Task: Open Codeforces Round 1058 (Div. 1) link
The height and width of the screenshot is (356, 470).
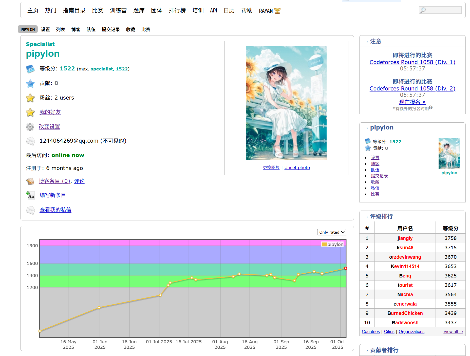Action: pyautogui.click(x=412, y=62)
